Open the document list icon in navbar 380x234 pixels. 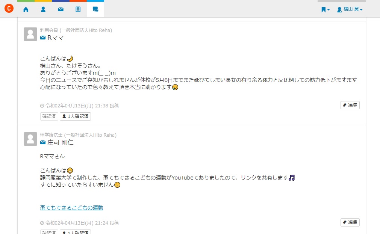point(78,9)
